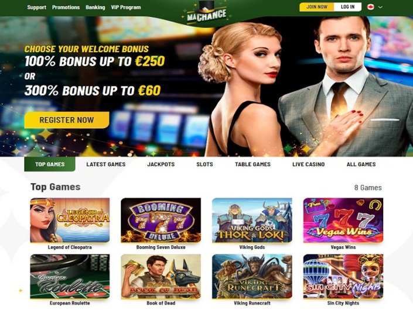Open the Legend of Cleopatra game thumbnail
Viewport: 413px width, 310px height.
coord(70,220)
